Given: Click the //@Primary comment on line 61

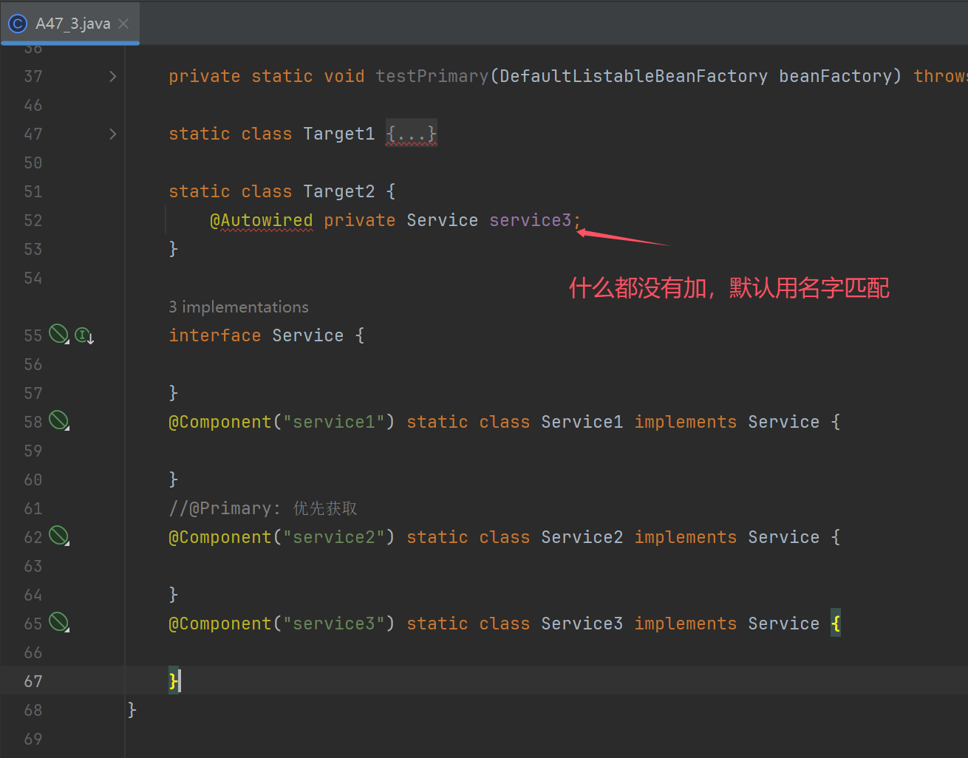Looking at the screenshot, I should [x=263, y=508].
